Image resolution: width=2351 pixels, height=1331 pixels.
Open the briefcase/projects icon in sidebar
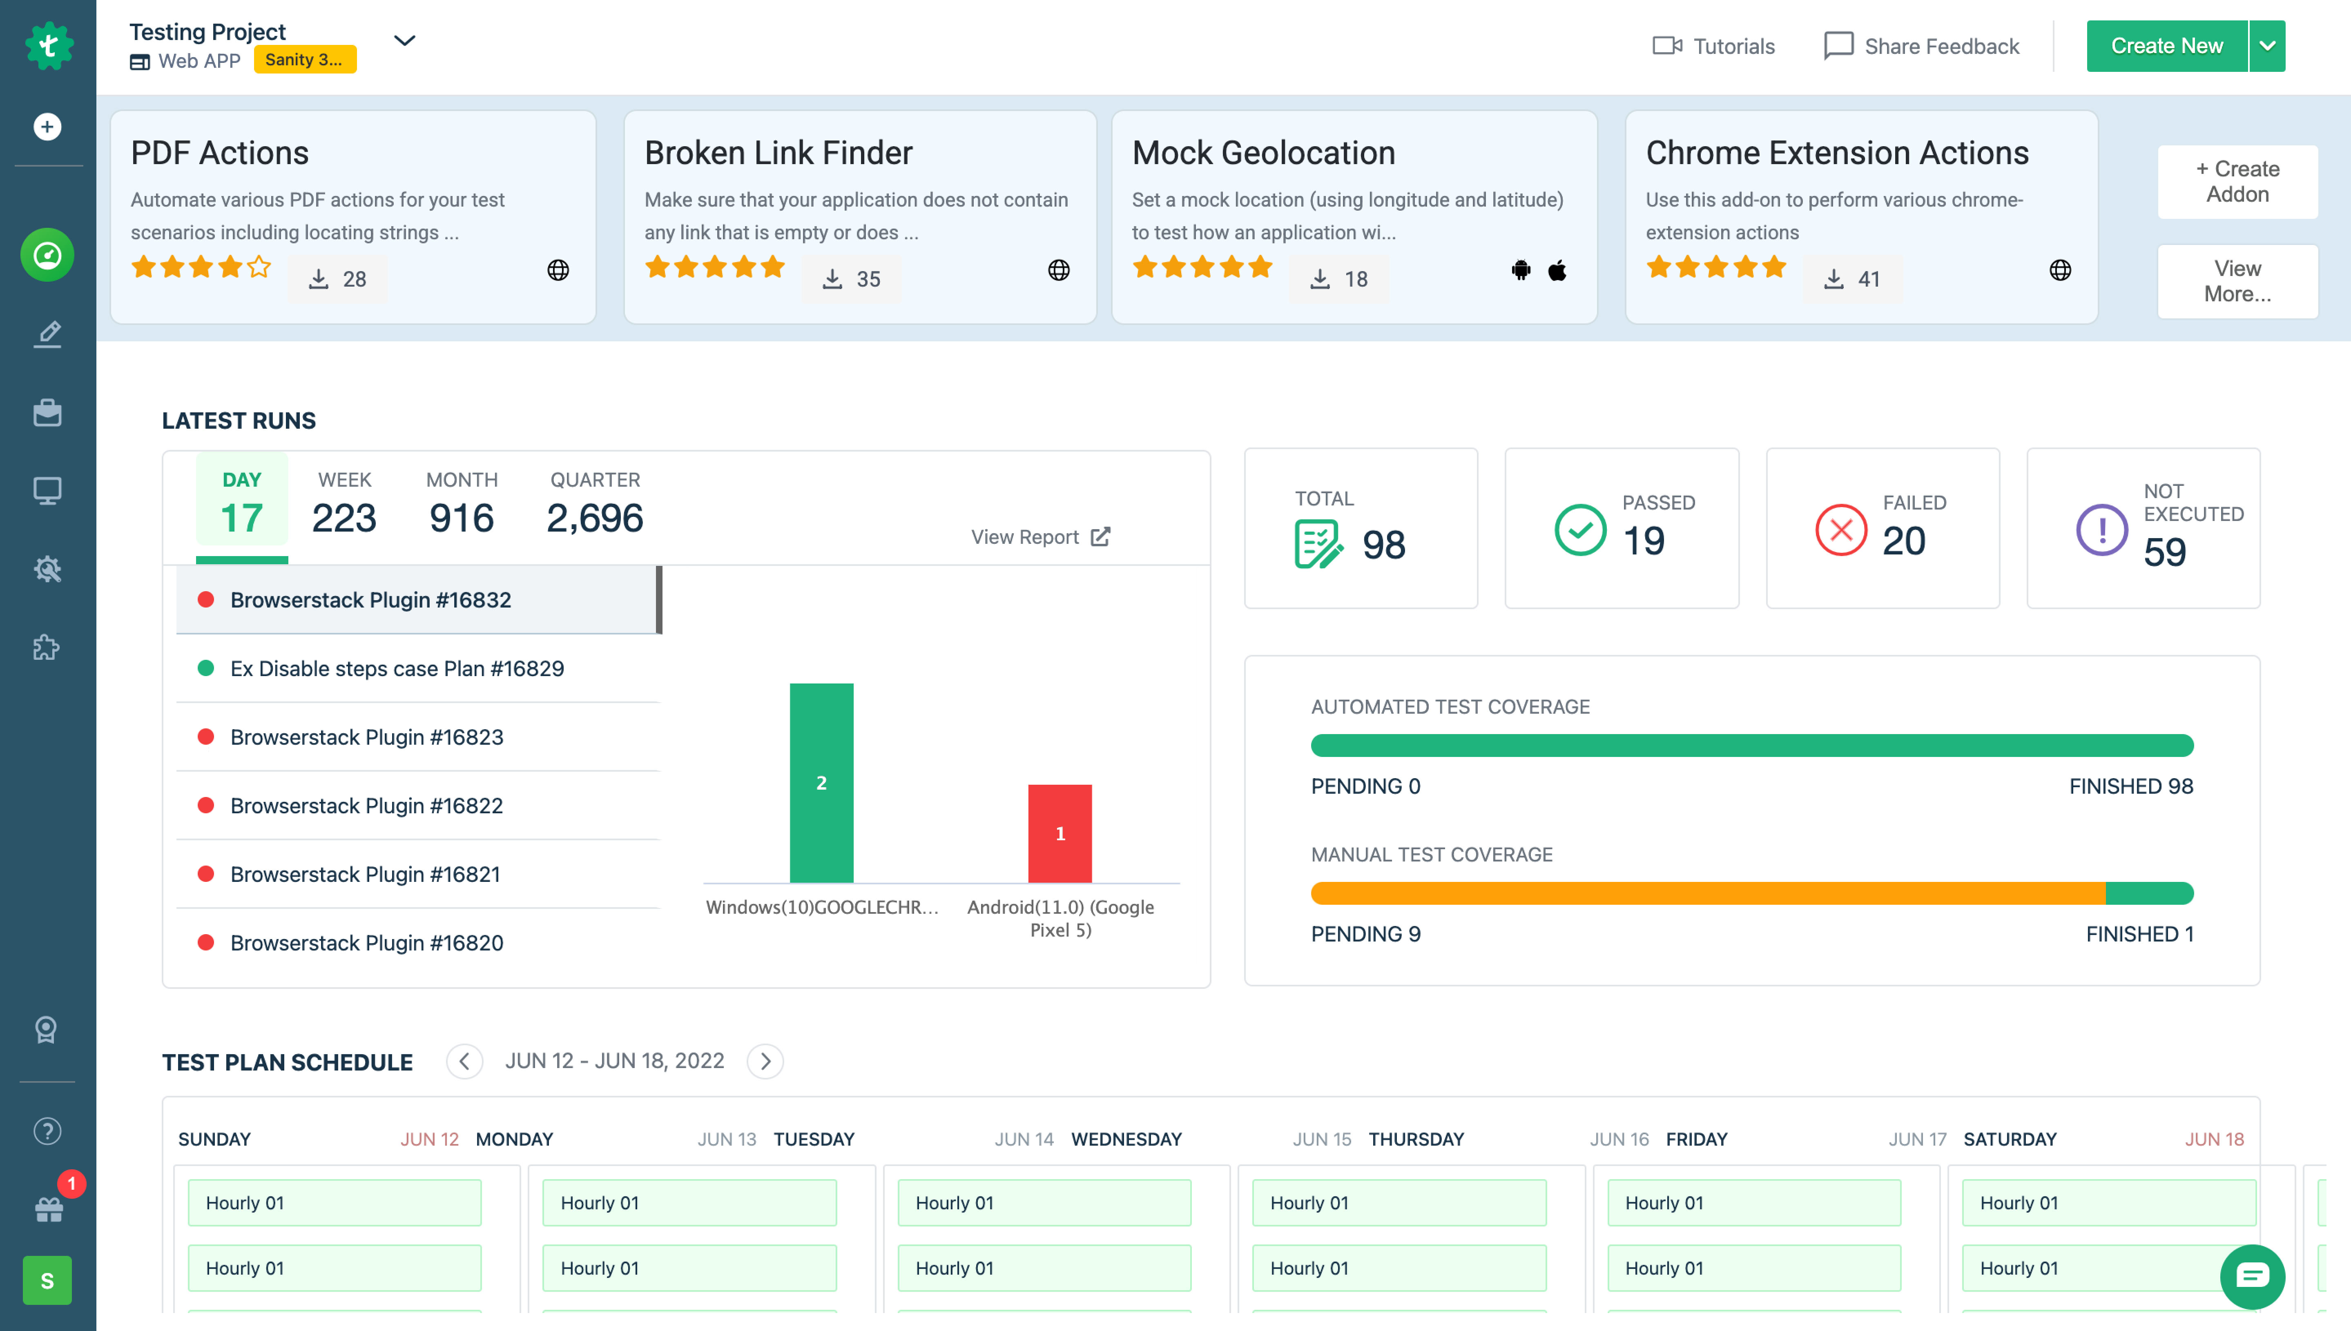47,412
